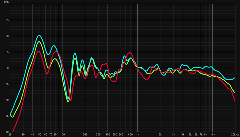Viewport: 240px width, 137px height.
Task: Click the 8k frequency axis label
Action: (x=205, y=135)
